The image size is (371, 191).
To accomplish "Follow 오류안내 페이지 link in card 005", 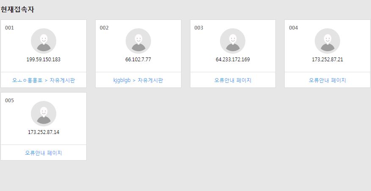I will (44, 153).
